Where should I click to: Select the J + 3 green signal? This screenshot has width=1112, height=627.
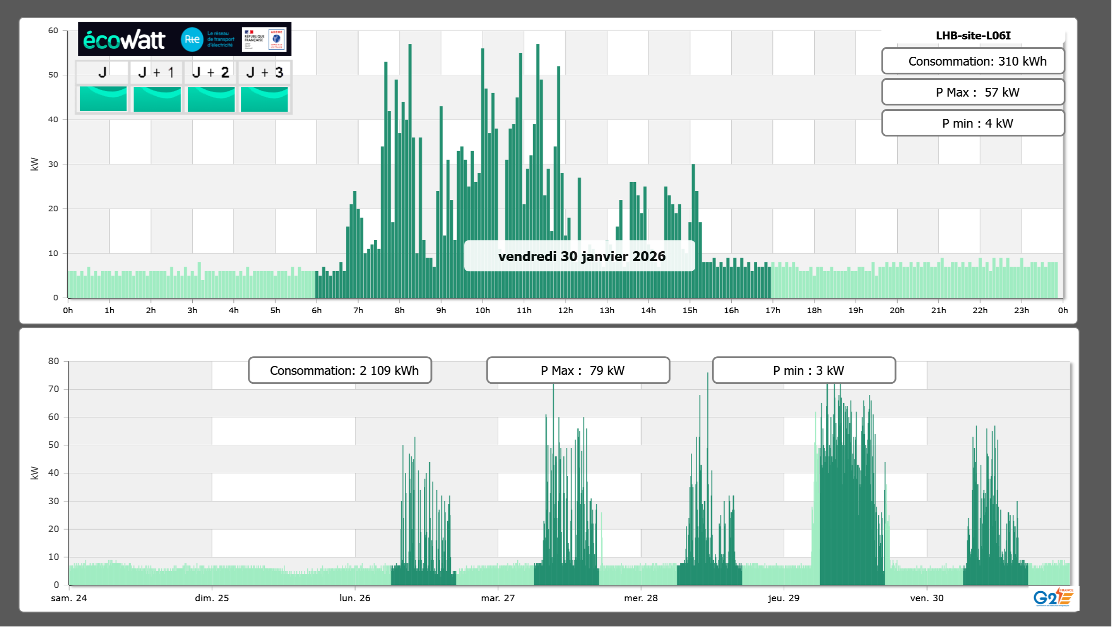(x=264, y=99)
